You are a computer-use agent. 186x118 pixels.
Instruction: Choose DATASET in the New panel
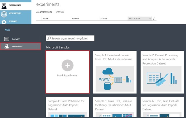click(x=16, y=39)
